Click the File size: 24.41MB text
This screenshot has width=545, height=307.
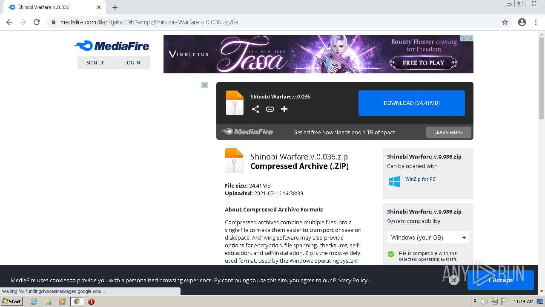coord(248,185)
